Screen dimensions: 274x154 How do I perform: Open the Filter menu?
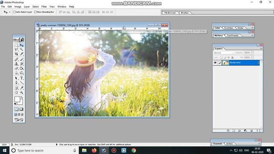point(44,7)
